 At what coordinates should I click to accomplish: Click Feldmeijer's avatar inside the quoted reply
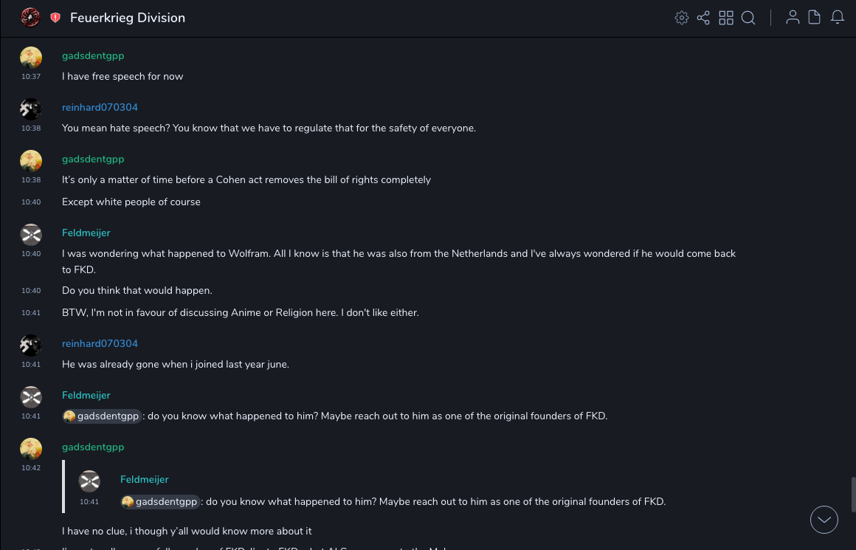[x=89, y=481]
